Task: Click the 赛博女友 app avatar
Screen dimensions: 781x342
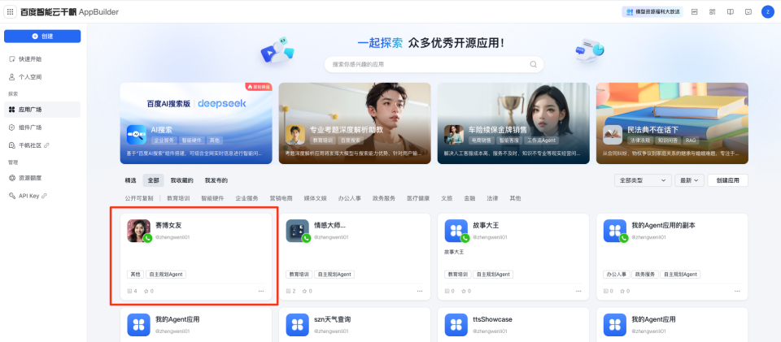Action: [138, 231]
